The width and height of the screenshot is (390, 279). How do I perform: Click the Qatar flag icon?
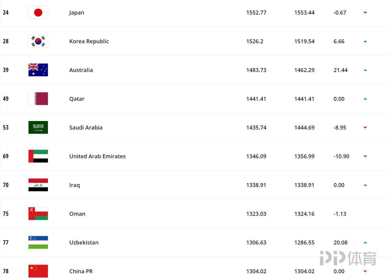click(38, 99)
